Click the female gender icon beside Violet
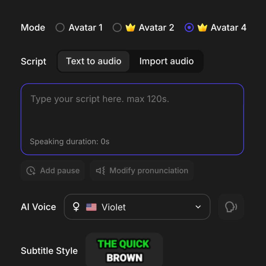 (x=76, y=207)
